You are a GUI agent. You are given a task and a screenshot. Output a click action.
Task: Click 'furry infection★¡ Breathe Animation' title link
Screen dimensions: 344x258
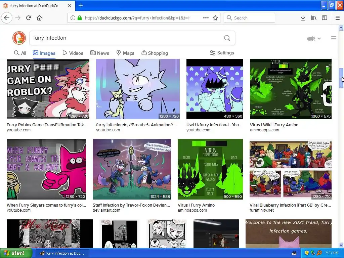(136, 125)
